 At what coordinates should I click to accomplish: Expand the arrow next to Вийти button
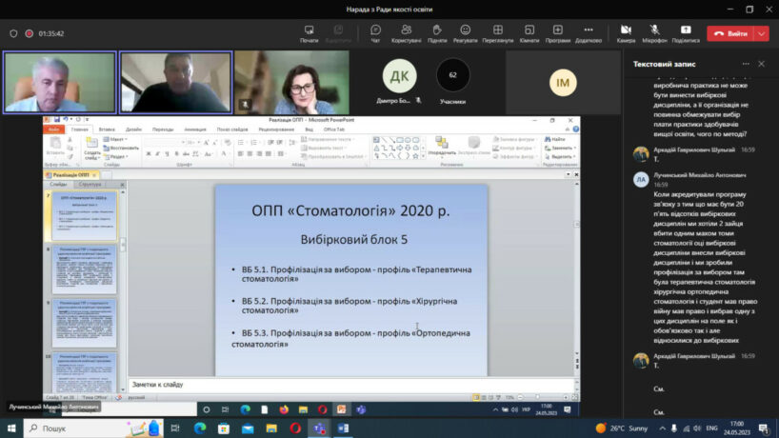point(761,33)
